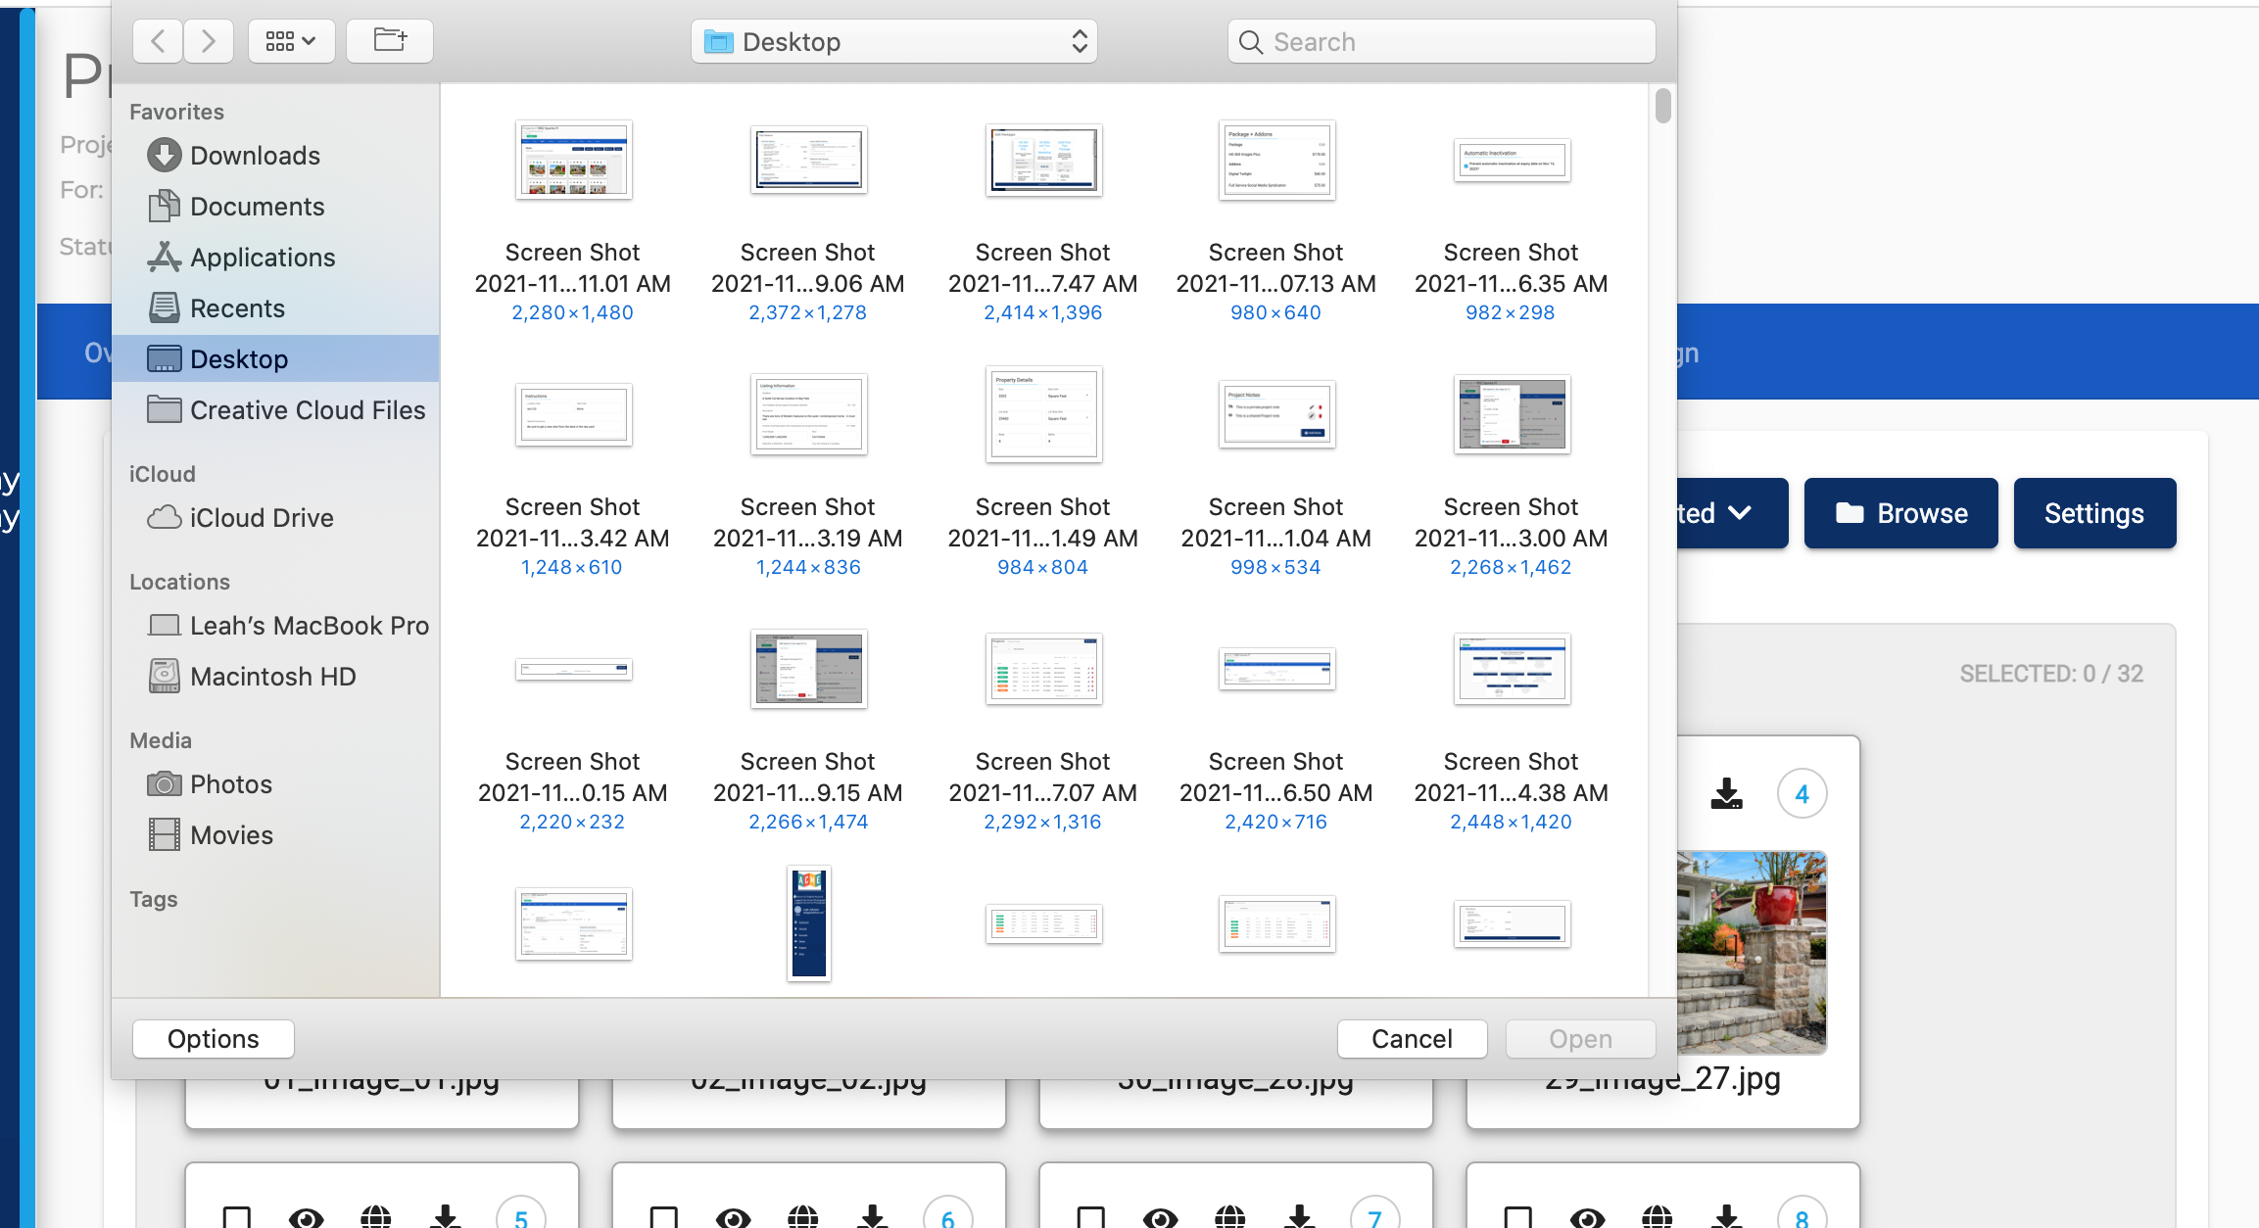
Task: Open the 29_image_27.jpg photo thumbnail
Action: (x=1752, y=952)
